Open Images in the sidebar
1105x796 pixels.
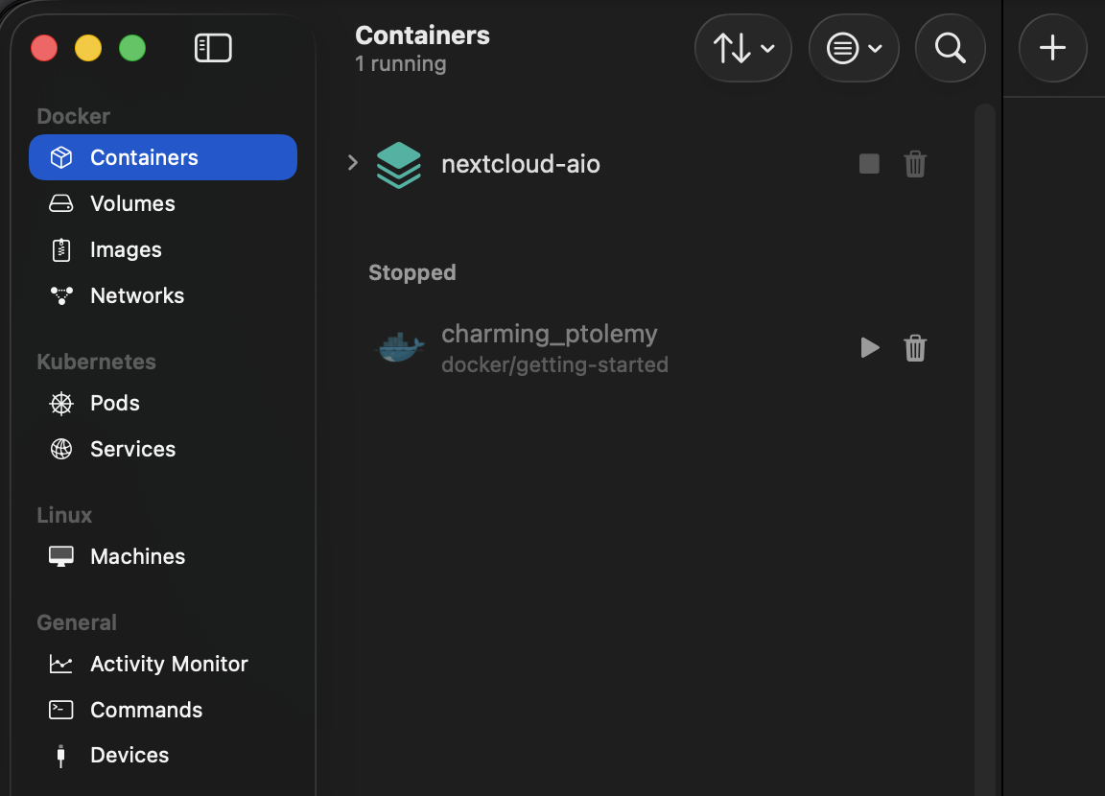click(163, 249)
